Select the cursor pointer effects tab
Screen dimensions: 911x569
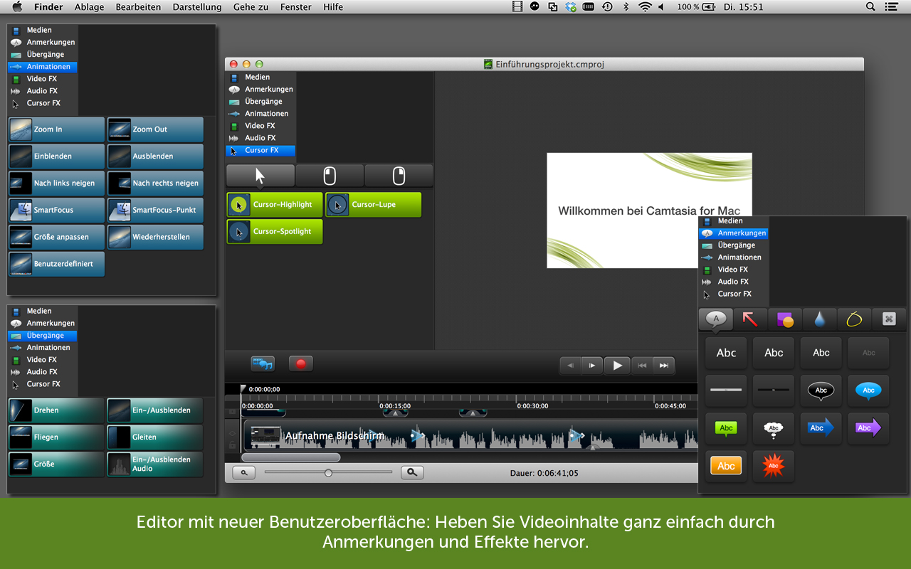(x=260, y=176)
